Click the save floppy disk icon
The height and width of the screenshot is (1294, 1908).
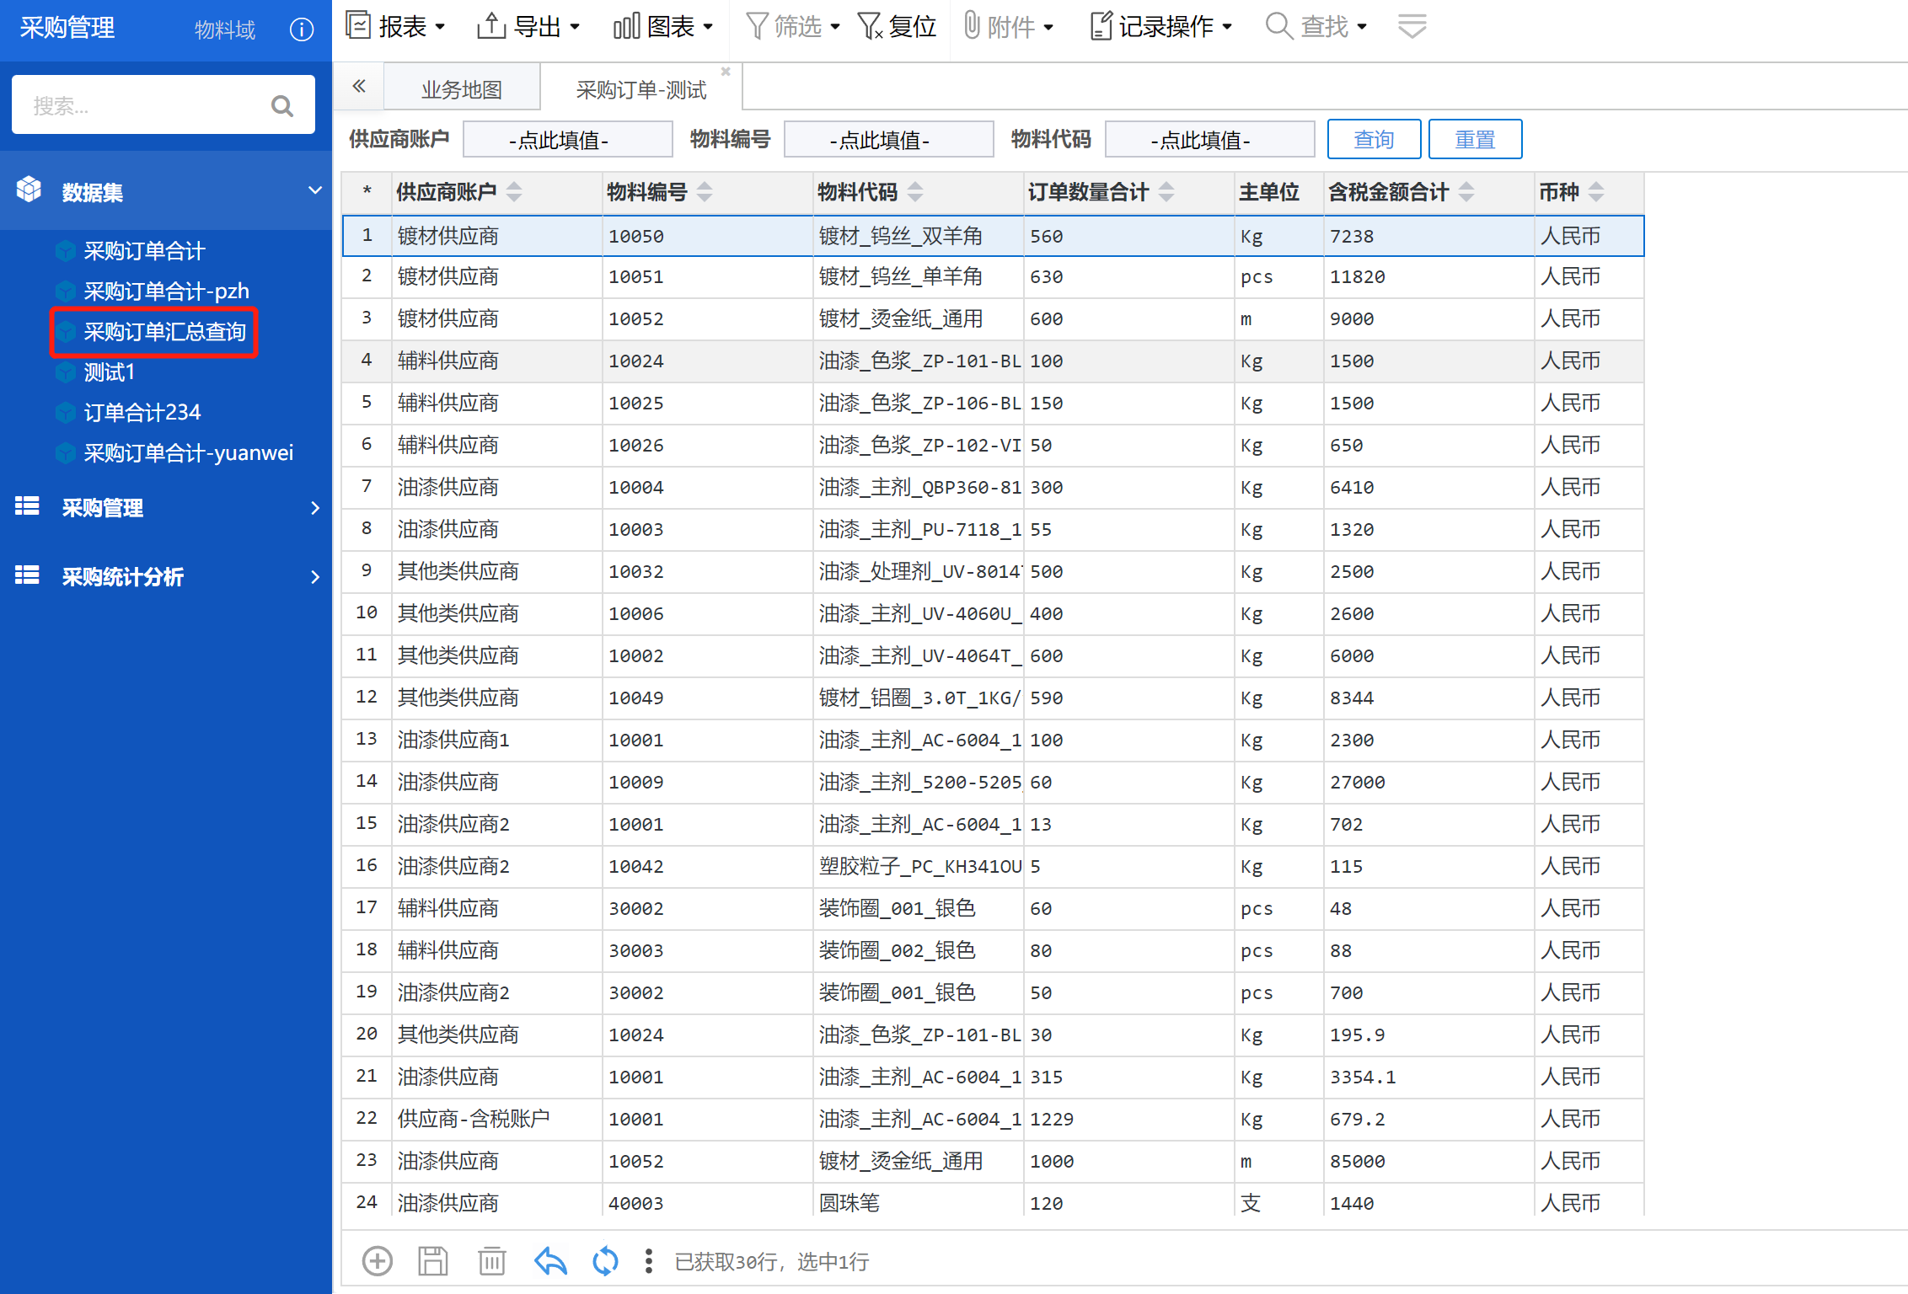click(433, 1261)
